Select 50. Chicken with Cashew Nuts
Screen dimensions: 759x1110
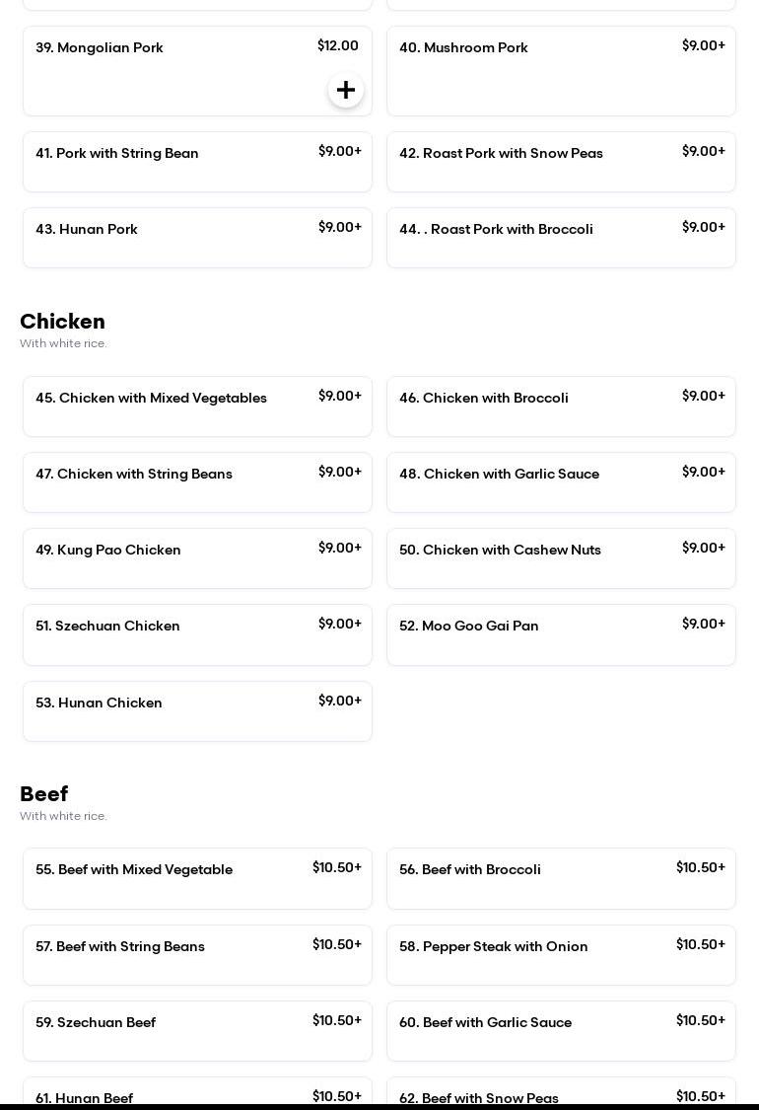(561, 558)
